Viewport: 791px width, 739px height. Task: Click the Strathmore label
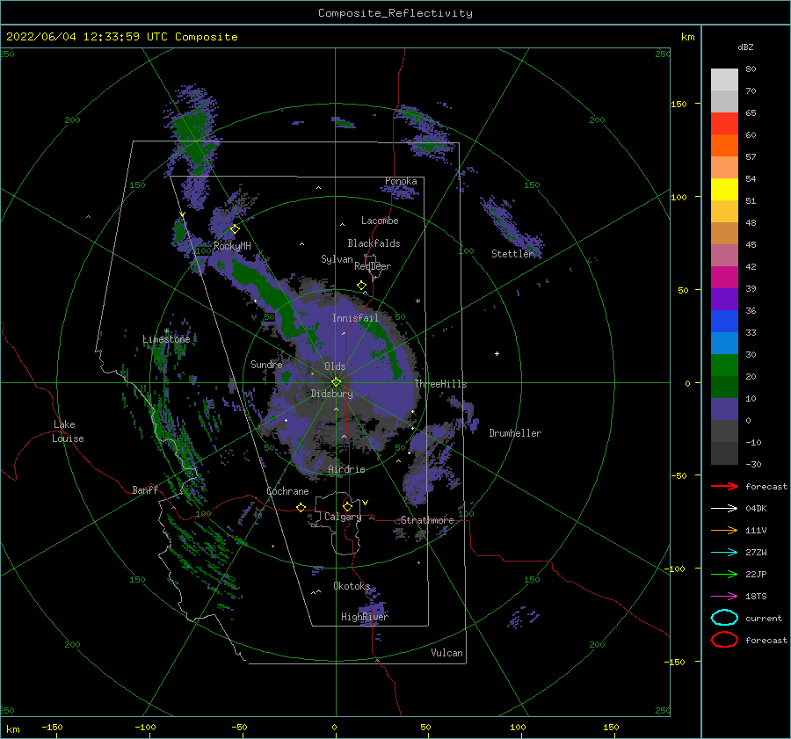[x=427, y=520]
